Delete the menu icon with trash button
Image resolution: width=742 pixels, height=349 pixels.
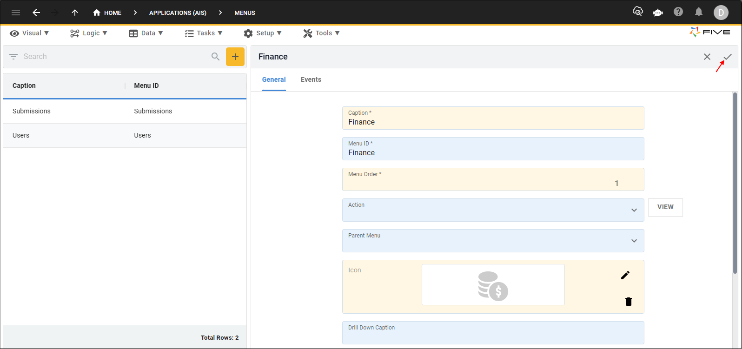629,302
